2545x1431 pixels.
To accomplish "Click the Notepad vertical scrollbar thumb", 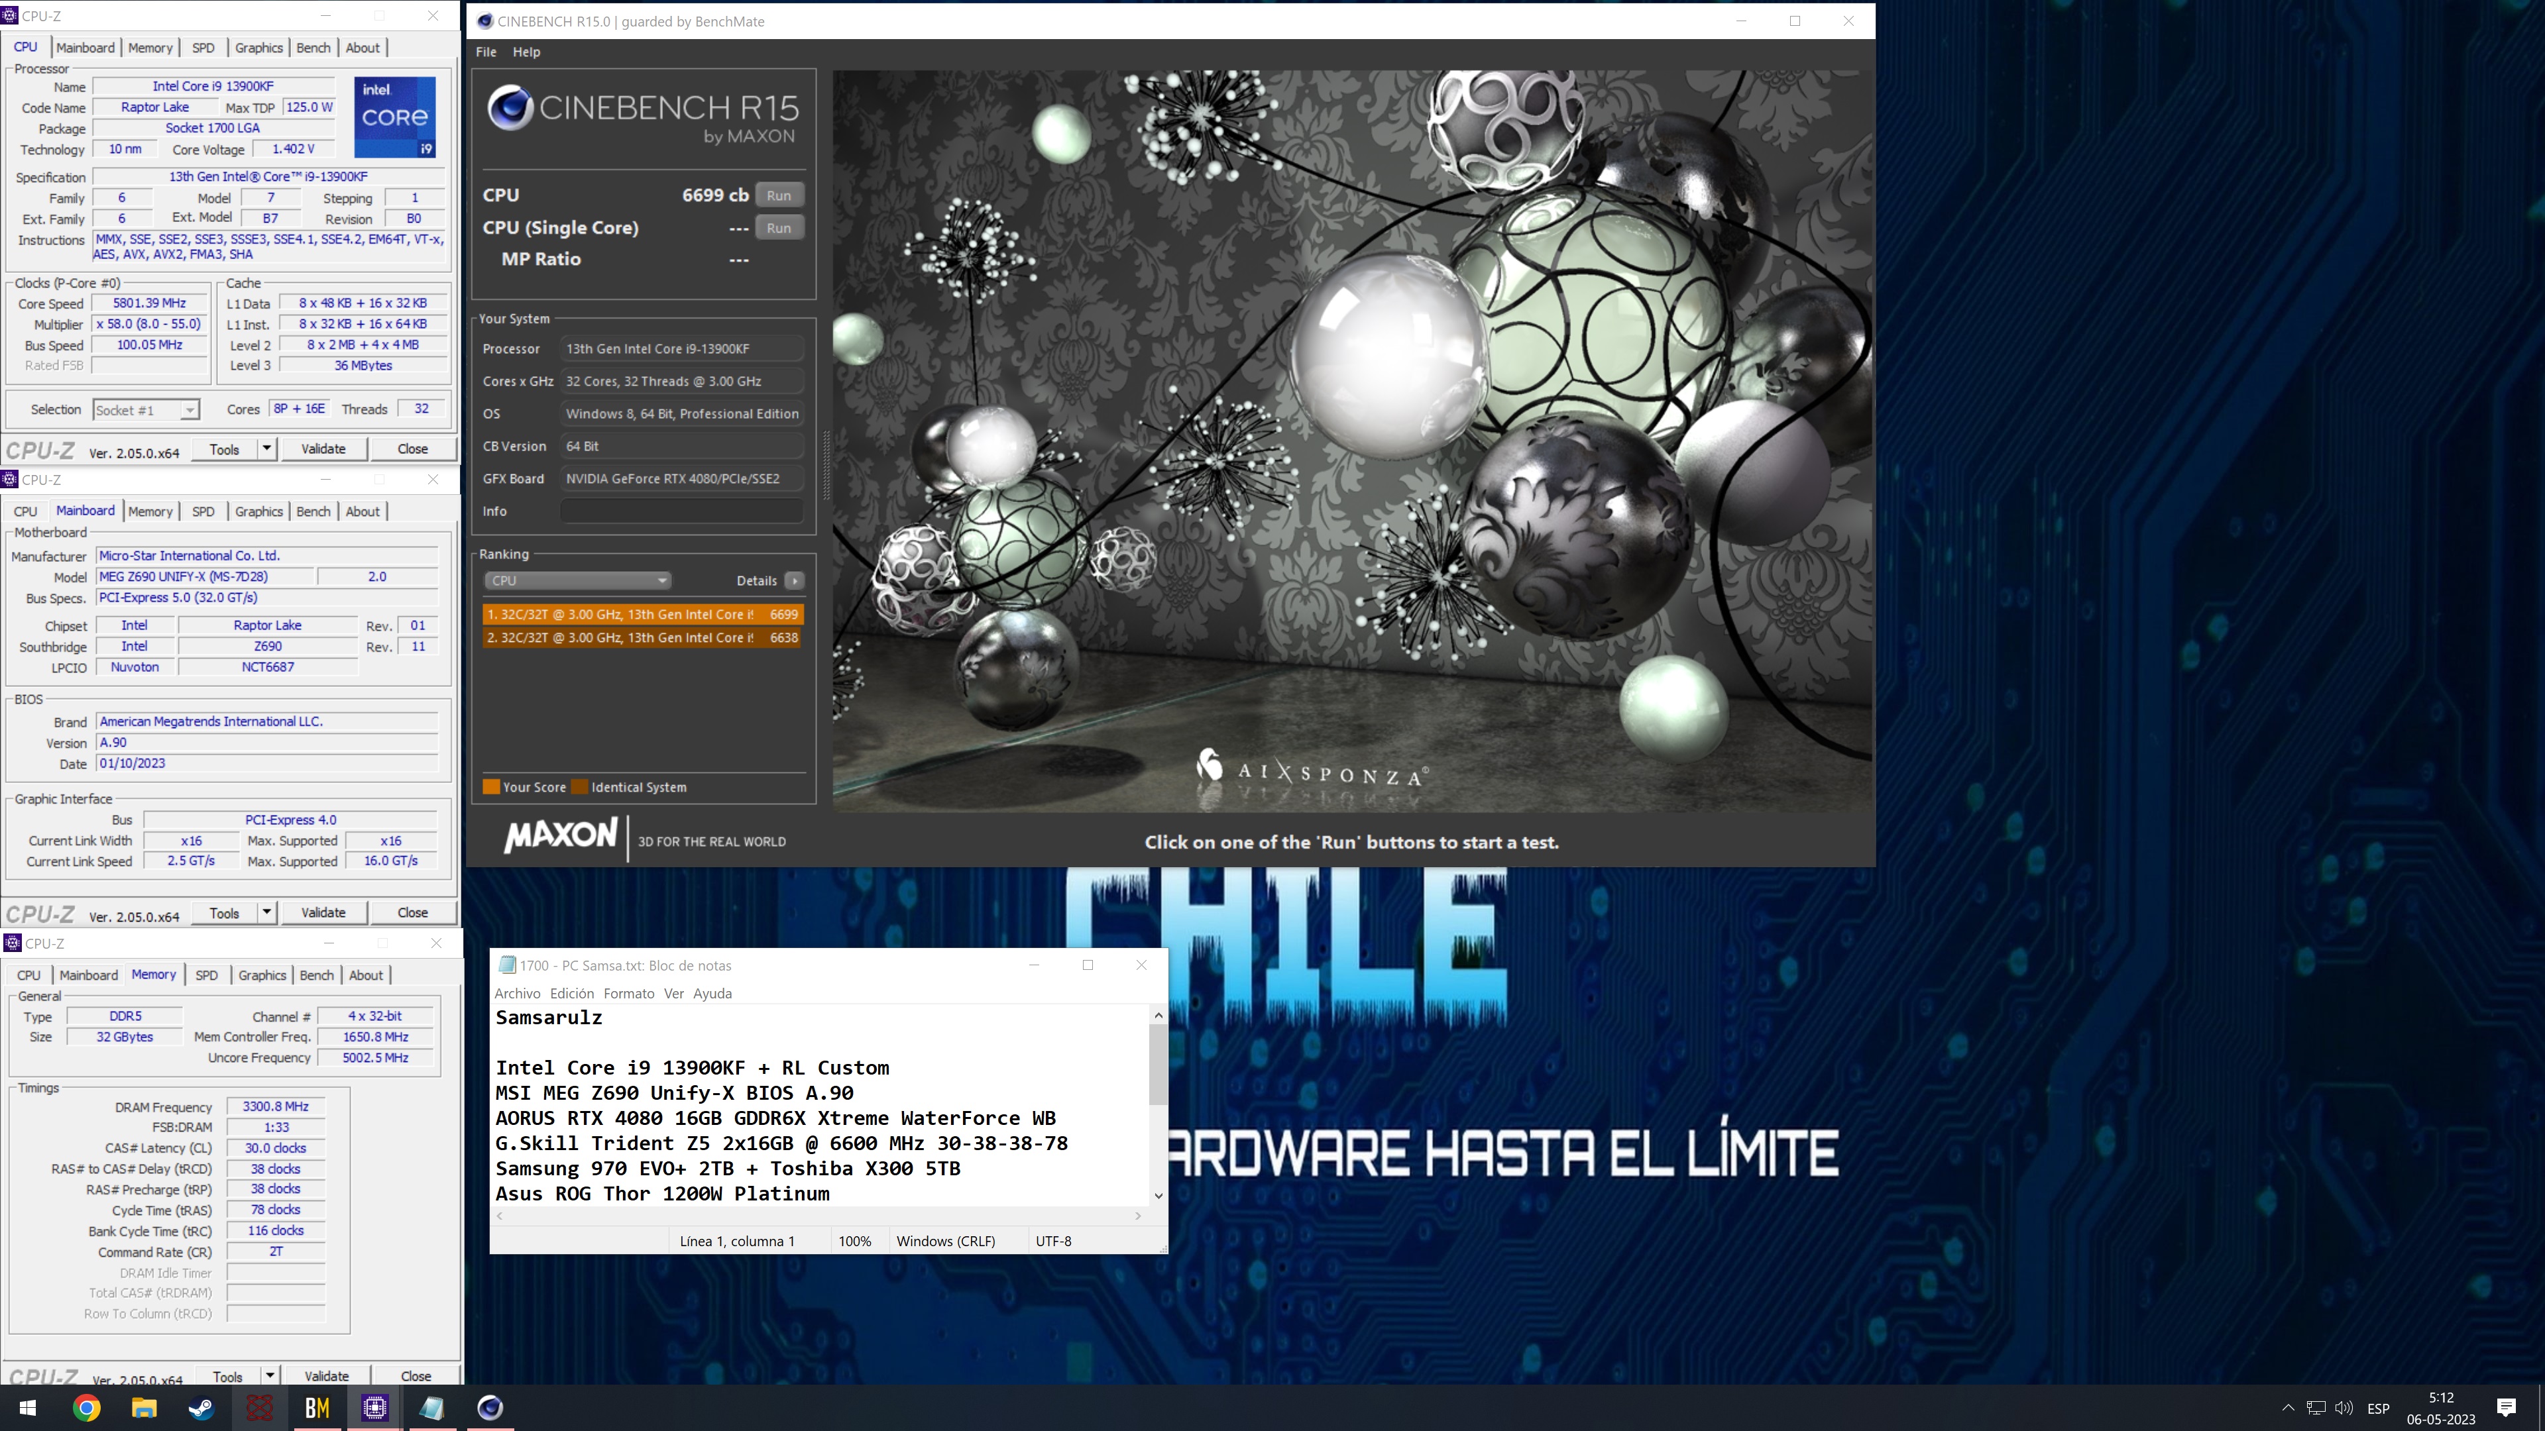I will click(1158, 1065).
